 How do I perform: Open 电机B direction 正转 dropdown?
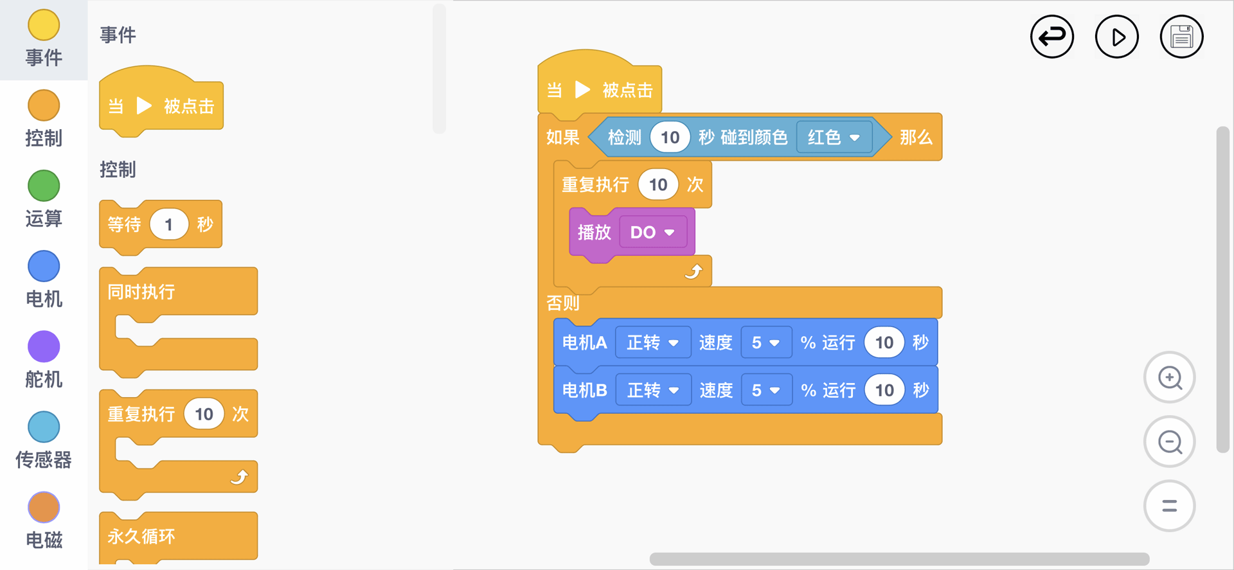[x=653, y=390]
